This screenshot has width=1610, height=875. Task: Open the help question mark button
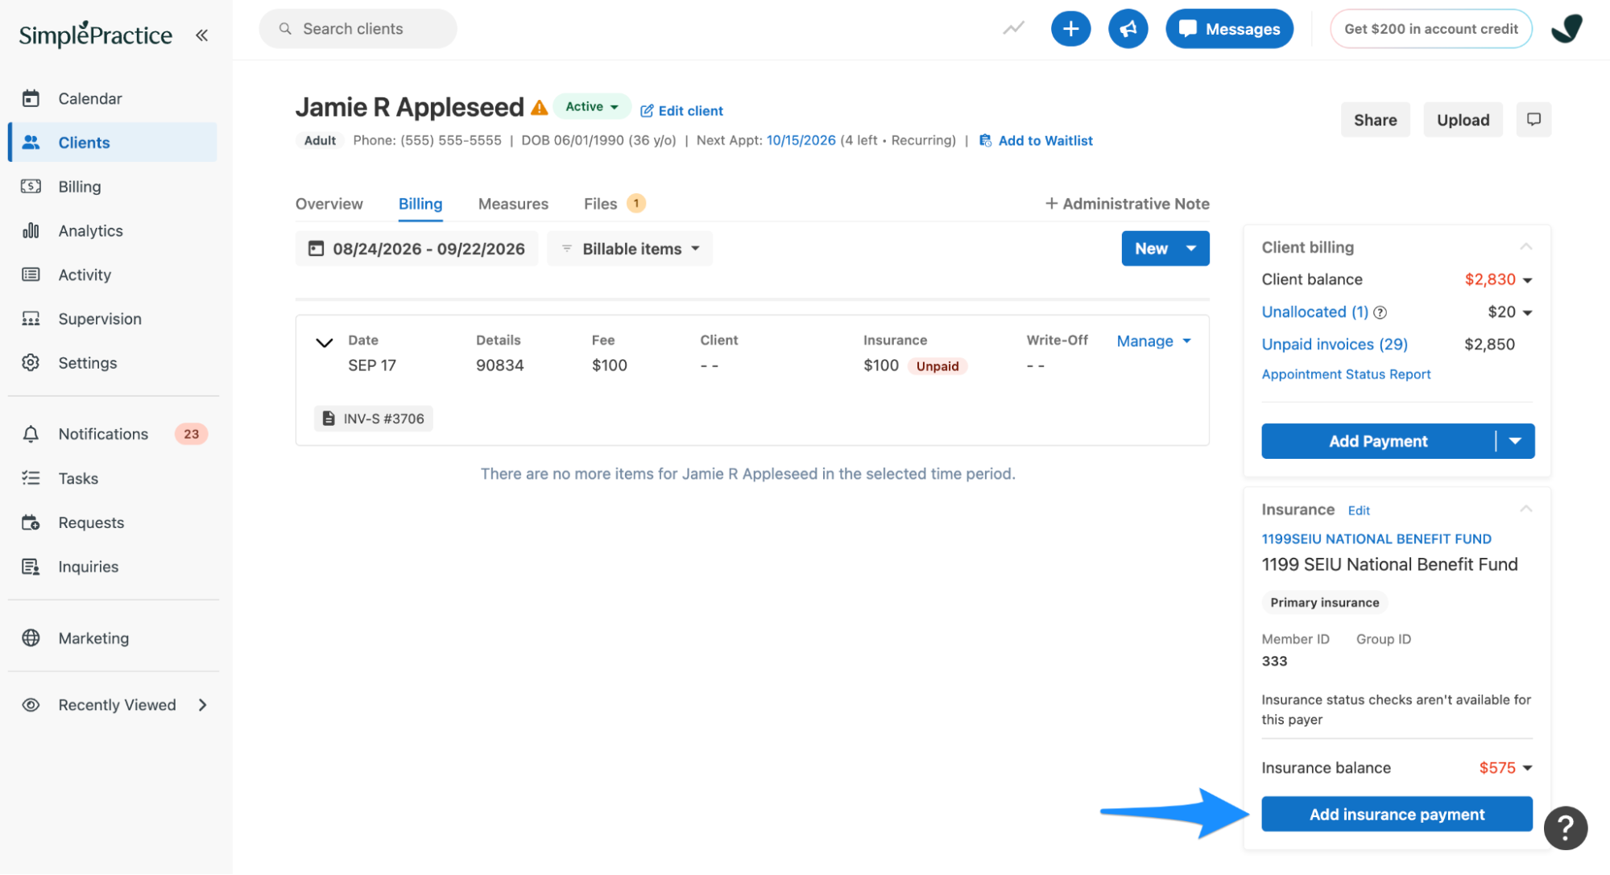1565,828
